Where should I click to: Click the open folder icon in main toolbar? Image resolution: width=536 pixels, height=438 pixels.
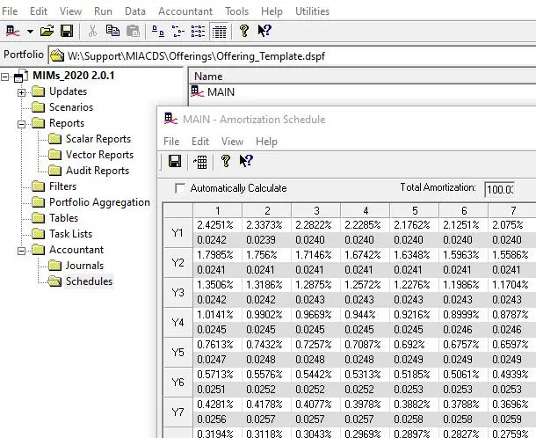pos(47,31)
